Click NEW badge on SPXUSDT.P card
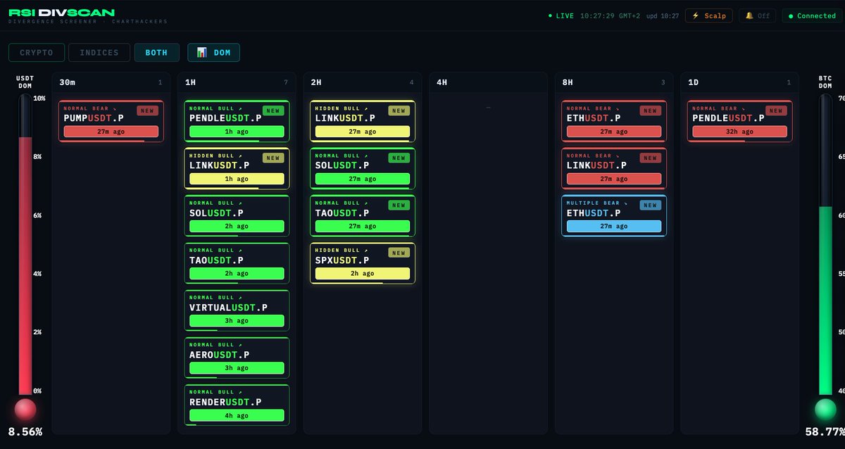The width and height of the screenshot is (845, 449). click(x=399, y=253)
